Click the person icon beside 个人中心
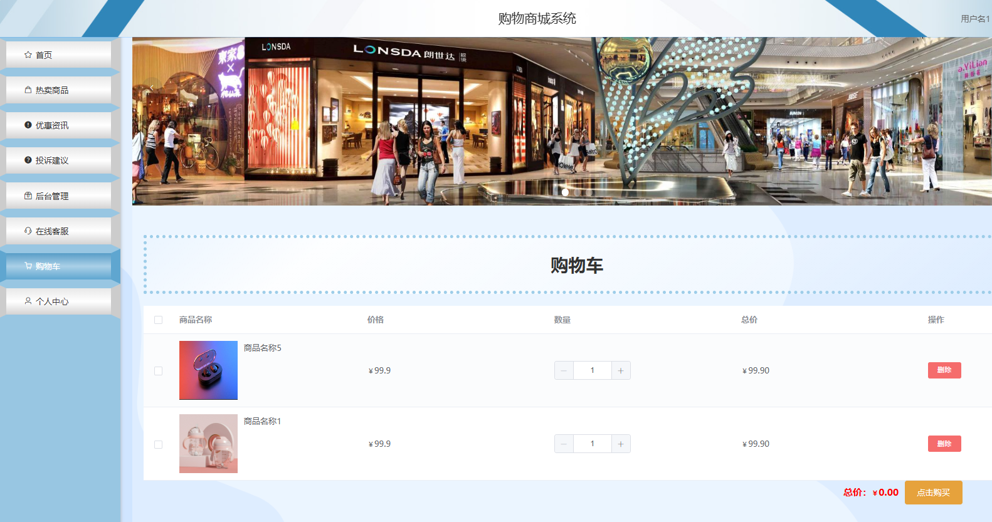Screen dimensions: 992x522 pyautogui.click(x=28, y=301)
